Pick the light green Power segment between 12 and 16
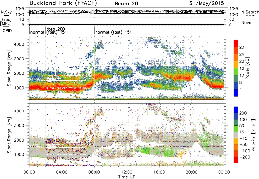259x179 pixels. [236, 72]
